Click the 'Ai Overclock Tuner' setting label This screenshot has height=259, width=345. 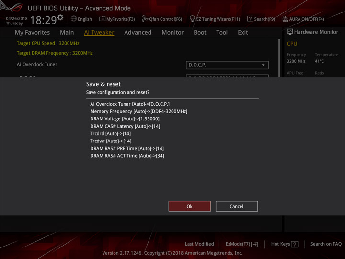click(37, 65)
